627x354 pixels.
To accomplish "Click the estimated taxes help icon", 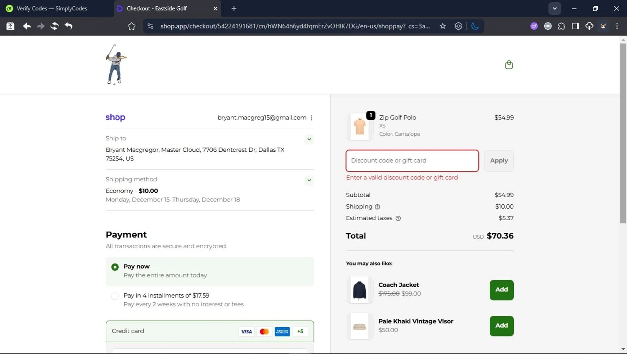I will (x=398, y=218).
